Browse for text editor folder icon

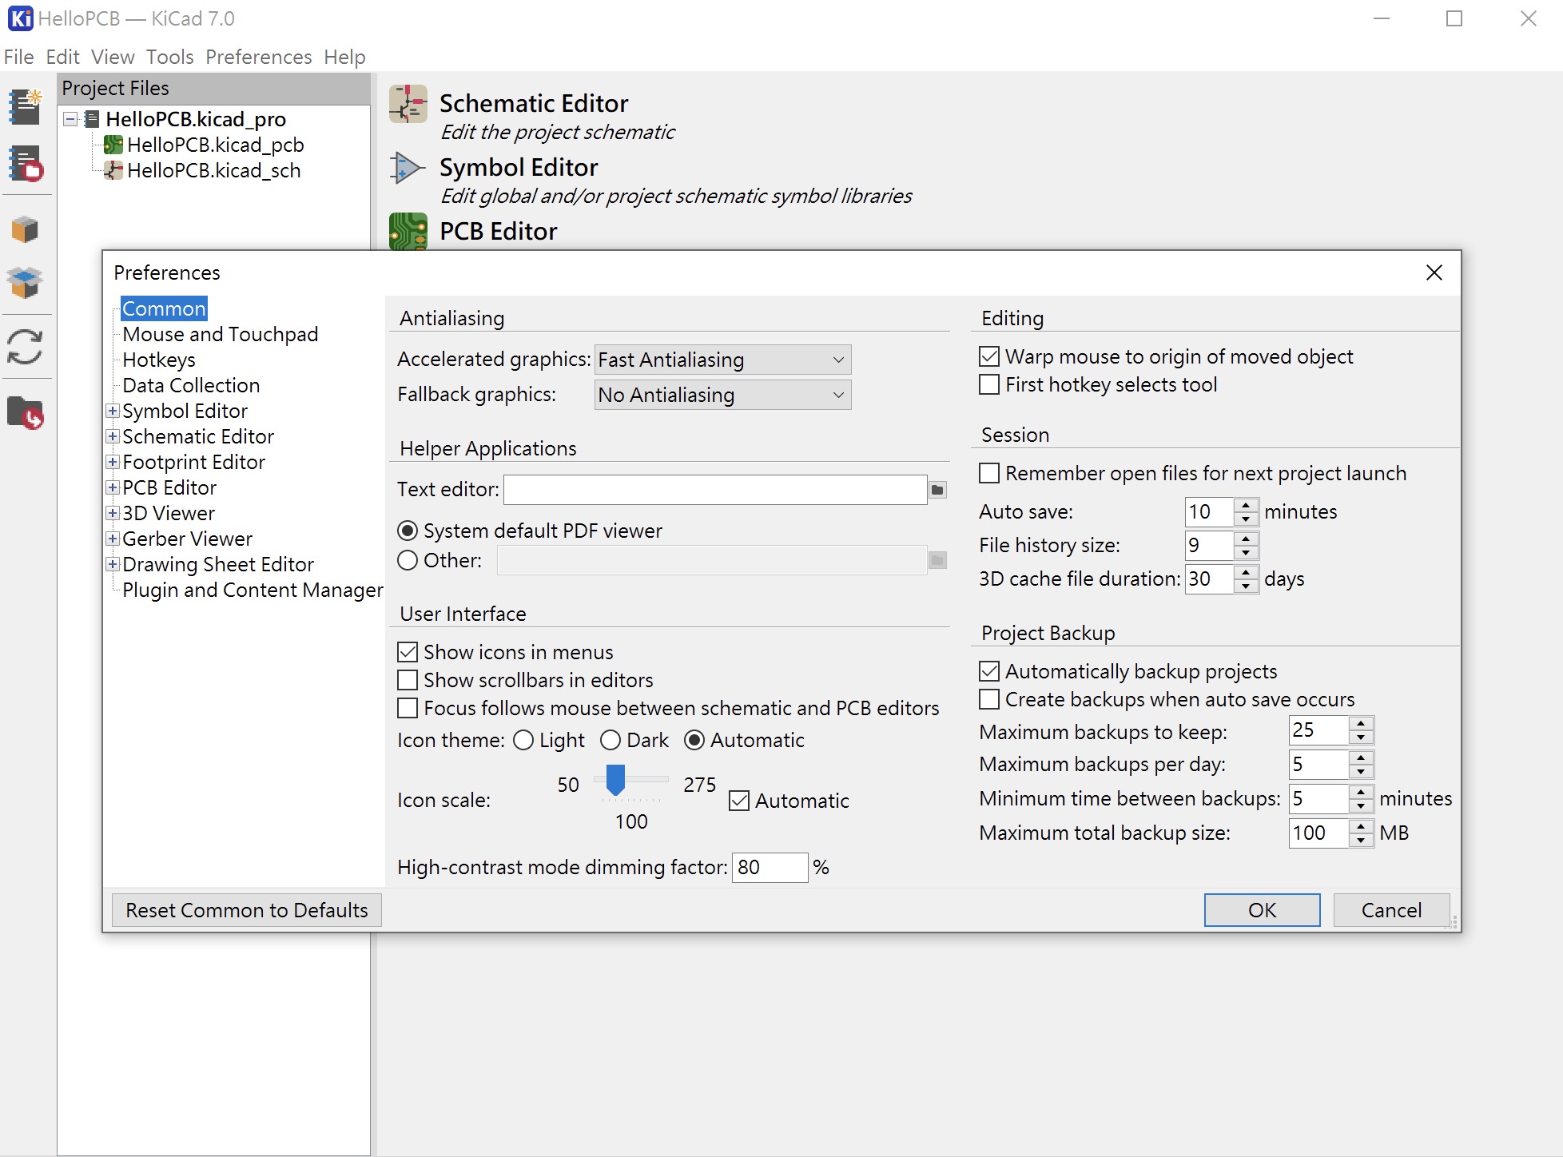tap(938, 490)
